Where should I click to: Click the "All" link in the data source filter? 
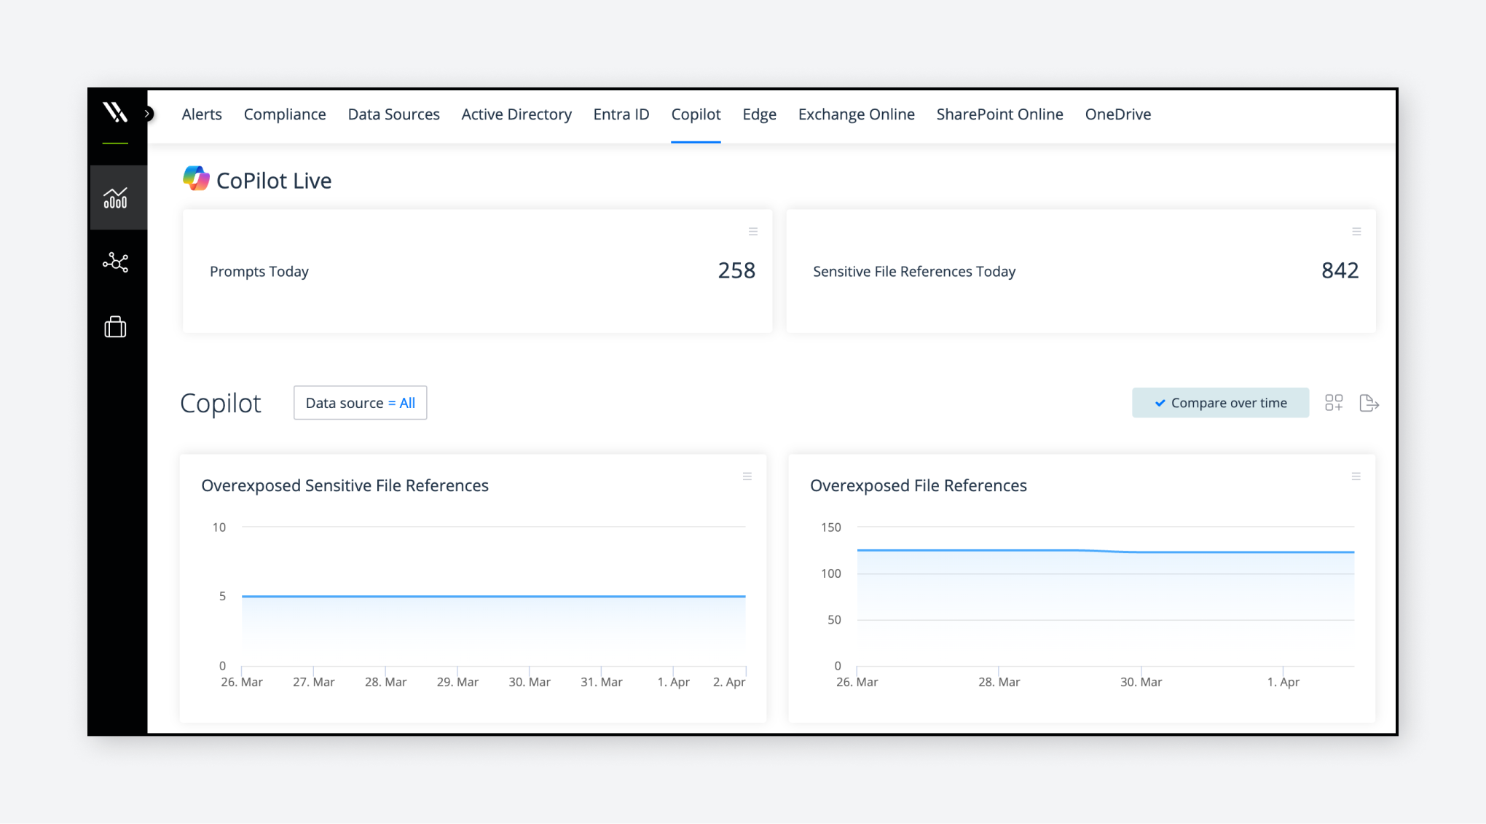click(x=406, y=403)
